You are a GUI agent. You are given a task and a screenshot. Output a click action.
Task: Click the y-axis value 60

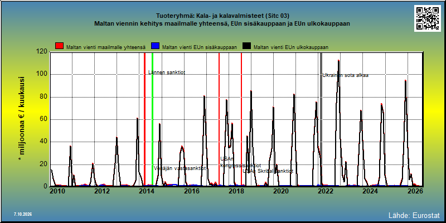click(x=43, y=119)
